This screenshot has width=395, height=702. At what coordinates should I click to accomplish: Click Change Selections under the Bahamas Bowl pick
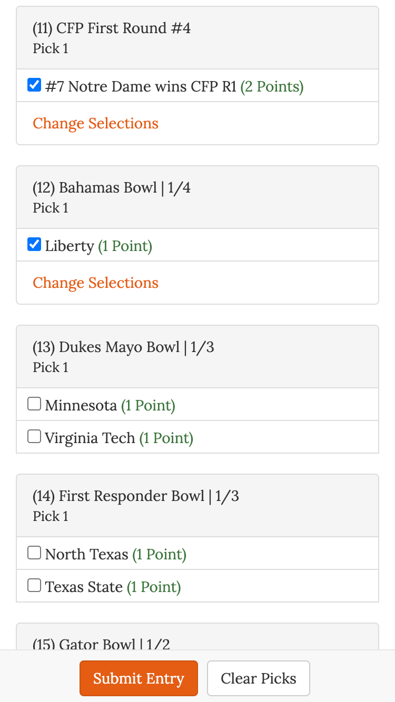point(95,283)
